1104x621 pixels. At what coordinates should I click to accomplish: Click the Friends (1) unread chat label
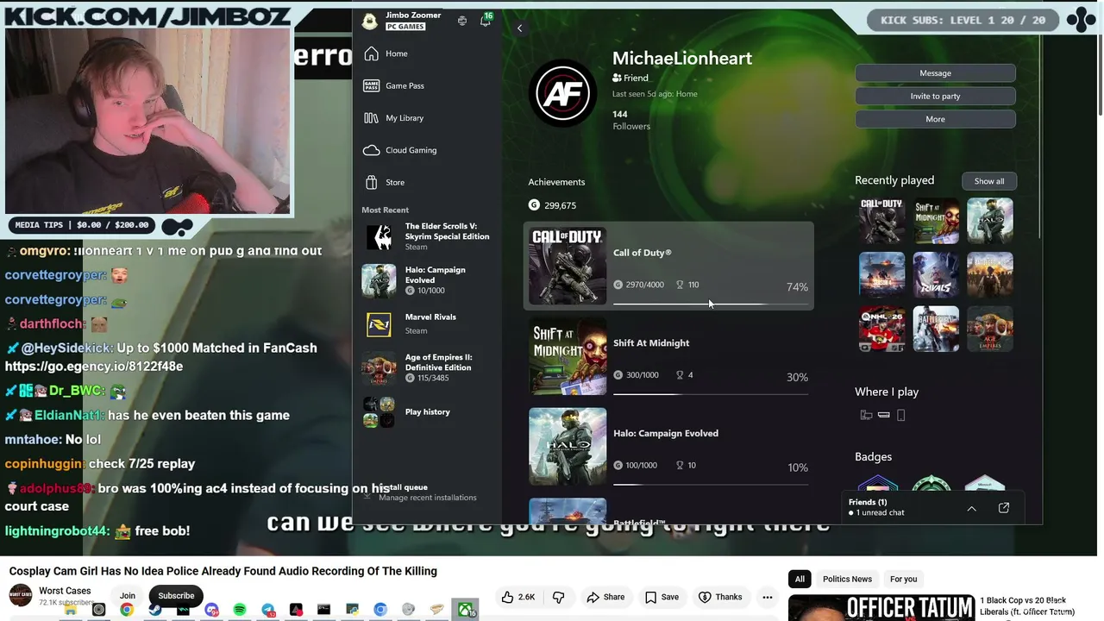click(x=877, y=507)
